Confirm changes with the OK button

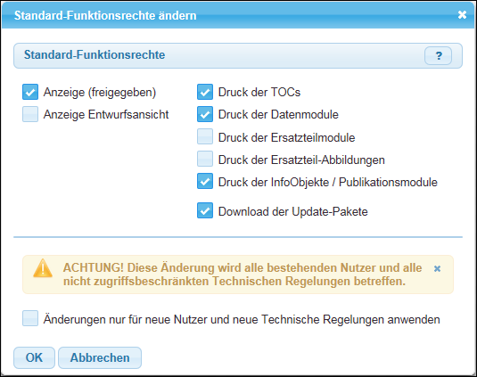click(x=34, y=358)
